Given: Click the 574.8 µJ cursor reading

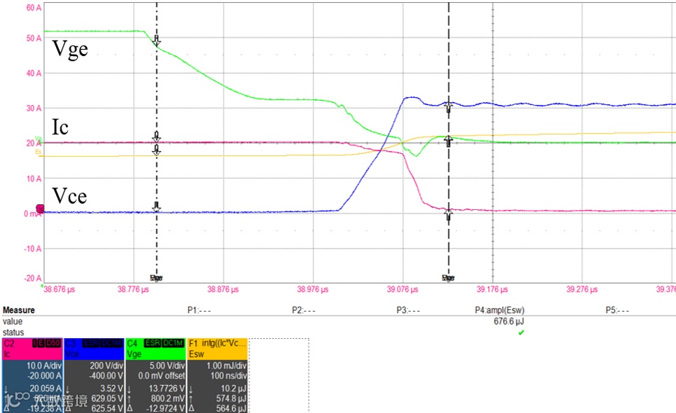Looking at the screenshot, I should 231,398.
